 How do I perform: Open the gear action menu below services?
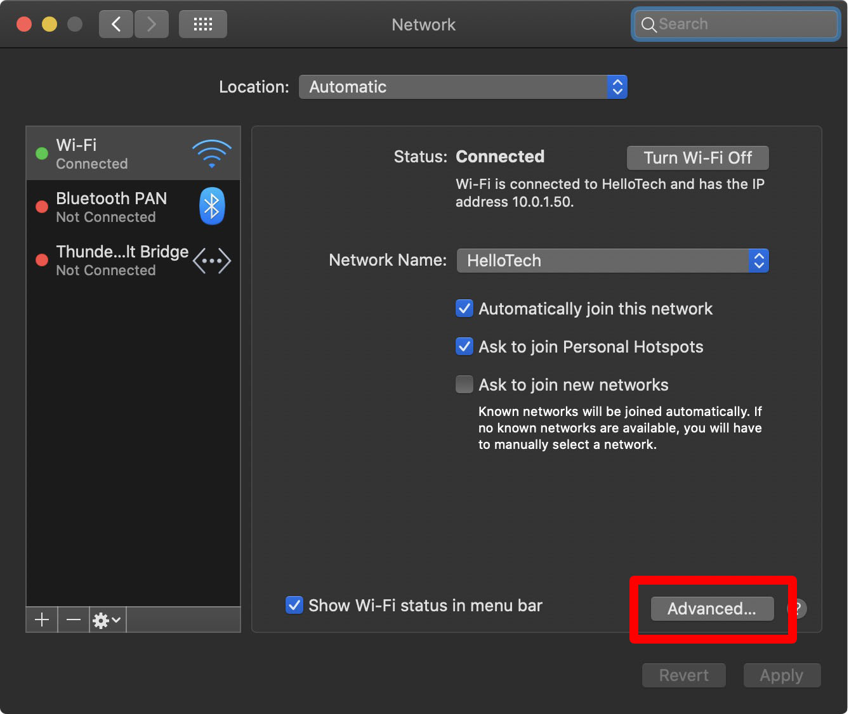(x=106, y=620)
